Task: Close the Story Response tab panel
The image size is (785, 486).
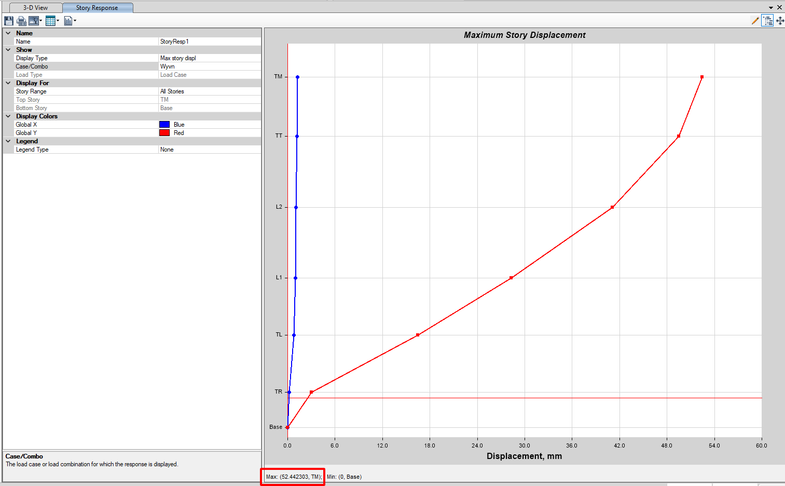Action: 779,8
